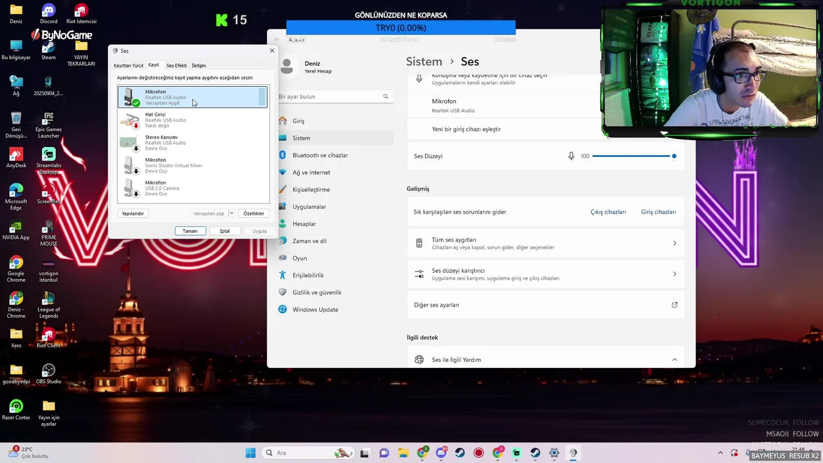Open the OBS Studio desktop shortcut

(x=48, y=374)
